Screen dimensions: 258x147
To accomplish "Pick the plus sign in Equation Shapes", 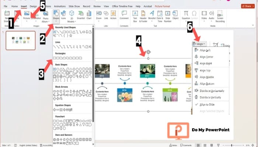I will [x=55, y=110].
